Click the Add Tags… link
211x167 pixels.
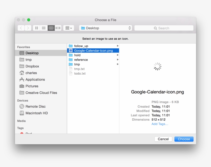tap(160, 124)
